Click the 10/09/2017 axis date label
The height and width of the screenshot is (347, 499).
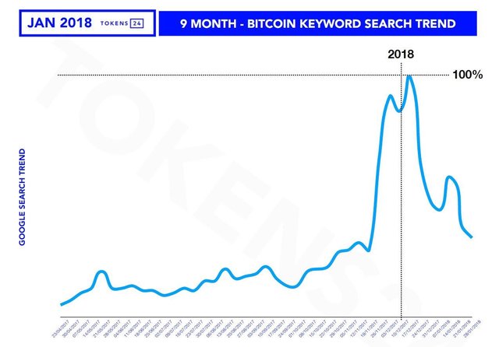267,328
